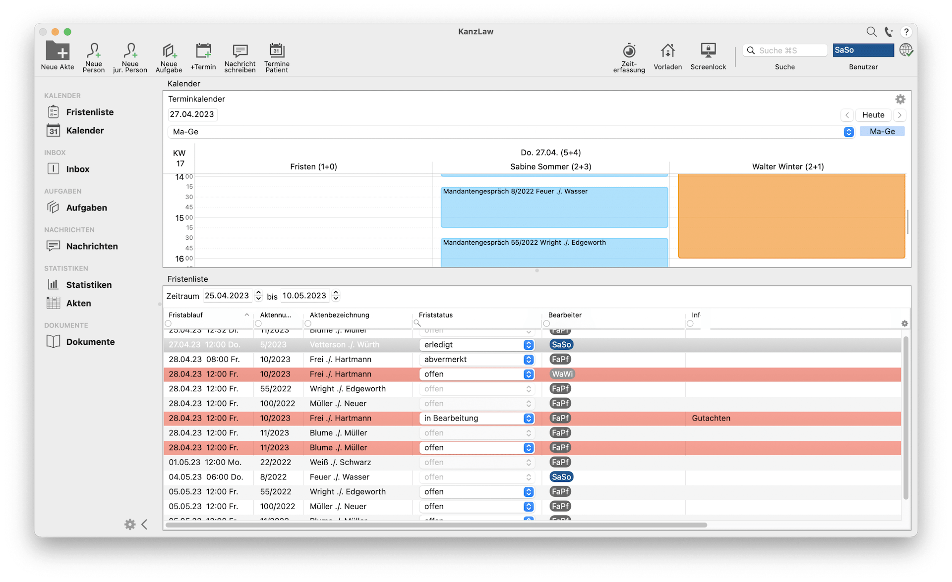Open Fristenliste column settings gear
952x582 pixels.
click(904, 323)
